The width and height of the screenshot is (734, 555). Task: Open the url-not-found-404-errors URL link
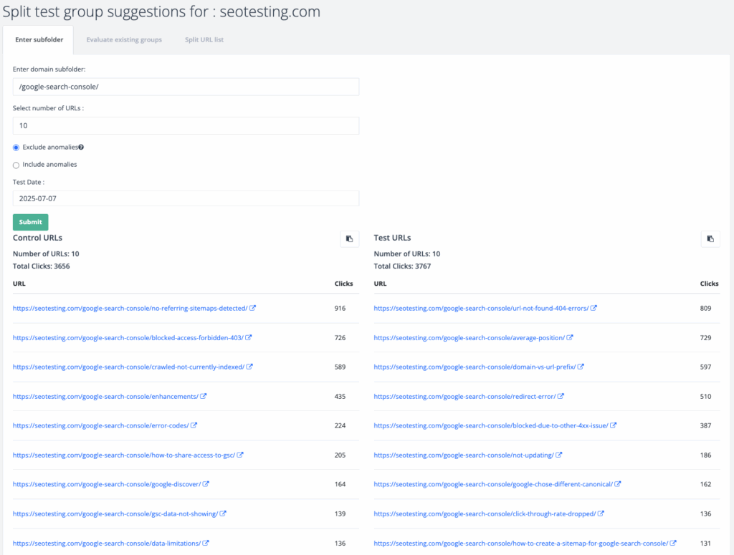481,308
